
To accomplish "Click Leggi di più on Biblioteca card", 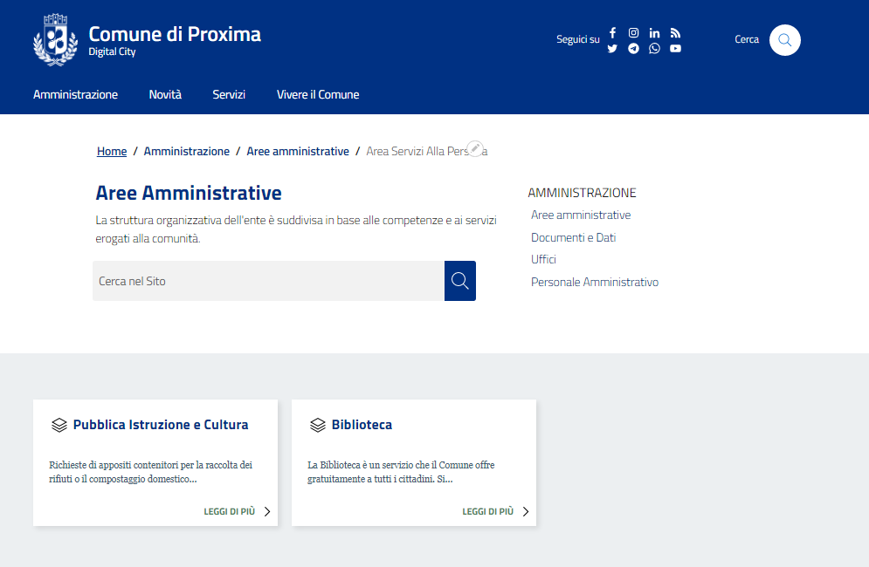I will coord(495,512).
